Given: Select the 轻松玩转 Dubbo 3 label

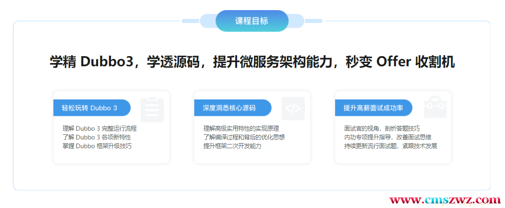Looking at the screenshot, I should pyautogui.click(x=91, y=108).
